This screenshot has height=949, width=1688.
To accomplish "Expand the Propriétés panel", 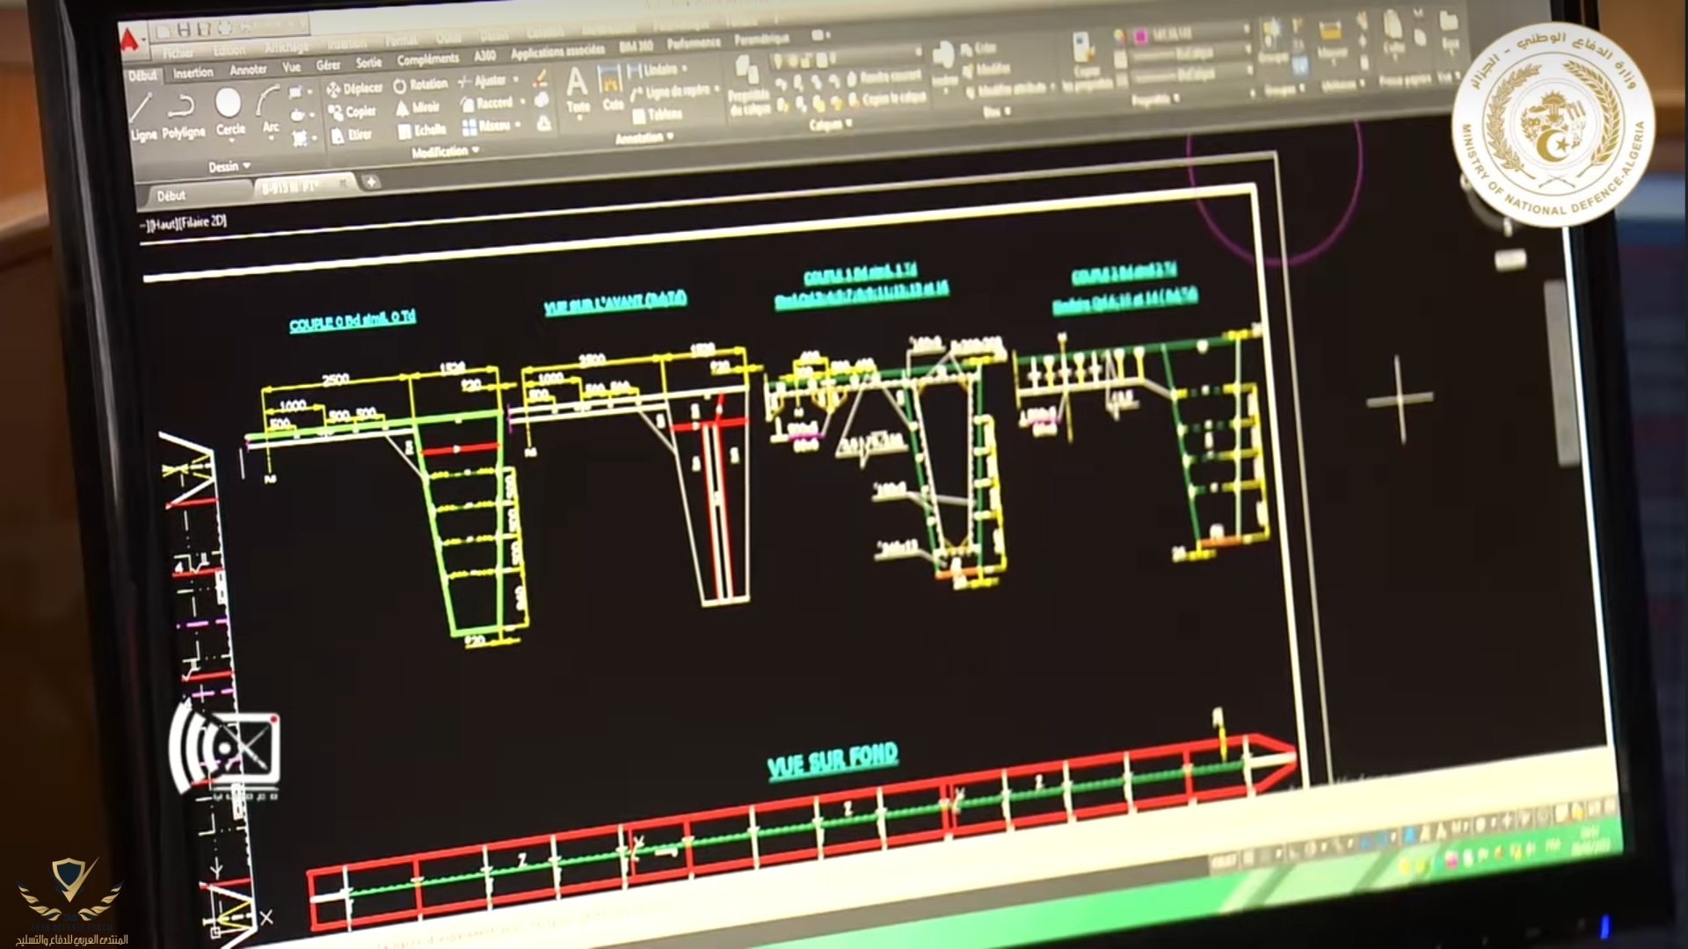I will coord(1156,100).
